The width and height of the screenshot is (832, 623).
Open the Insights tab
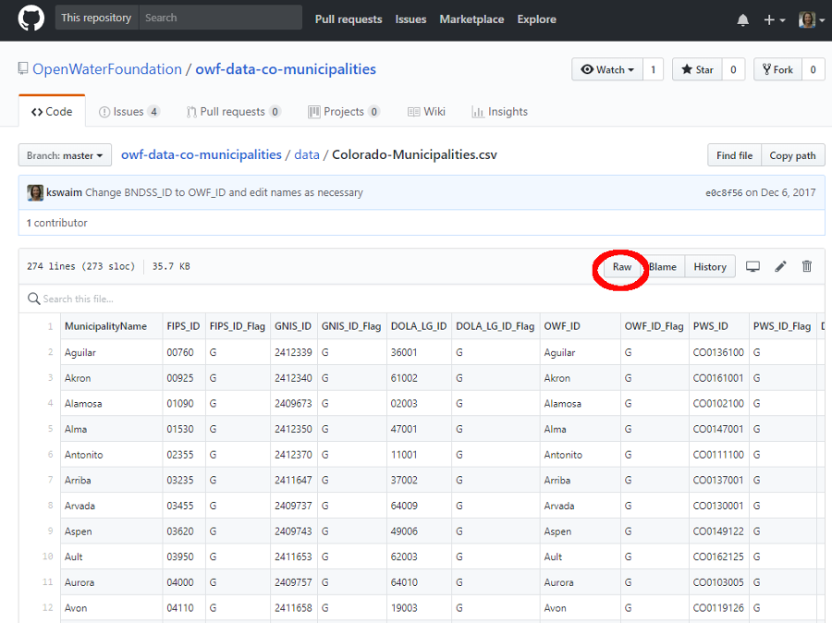coord(499,112)
